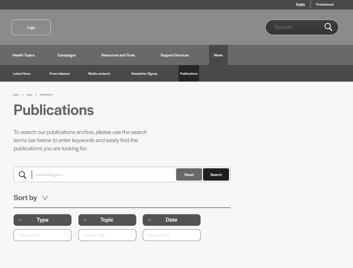Select the News main tab
This screenshot has width=353, height=268.
click(218, 55)
